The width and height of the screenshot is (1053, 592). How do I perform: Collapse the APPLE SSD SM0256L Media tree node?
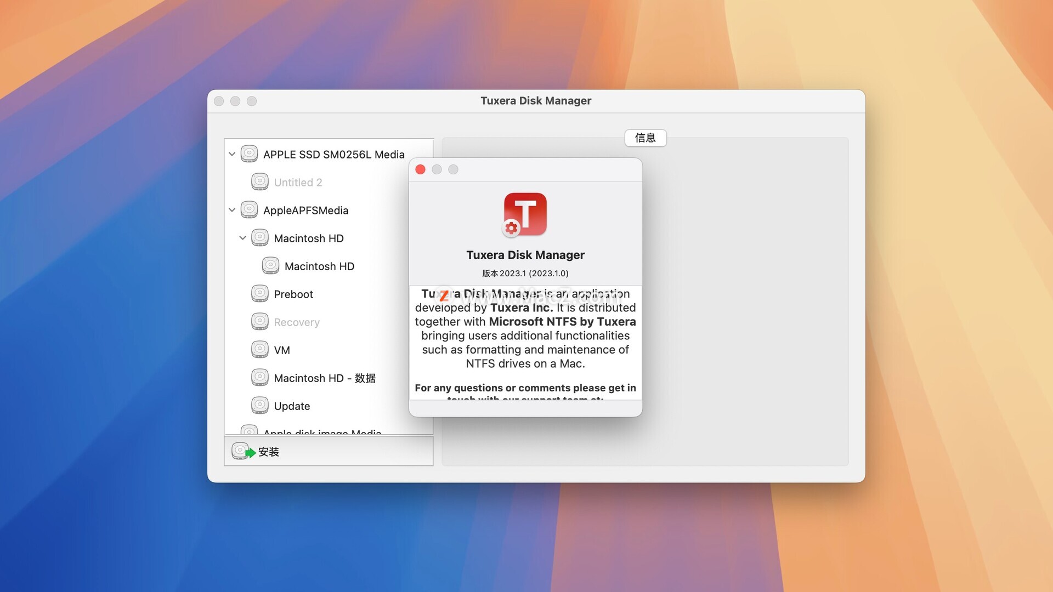click(232, 154)
